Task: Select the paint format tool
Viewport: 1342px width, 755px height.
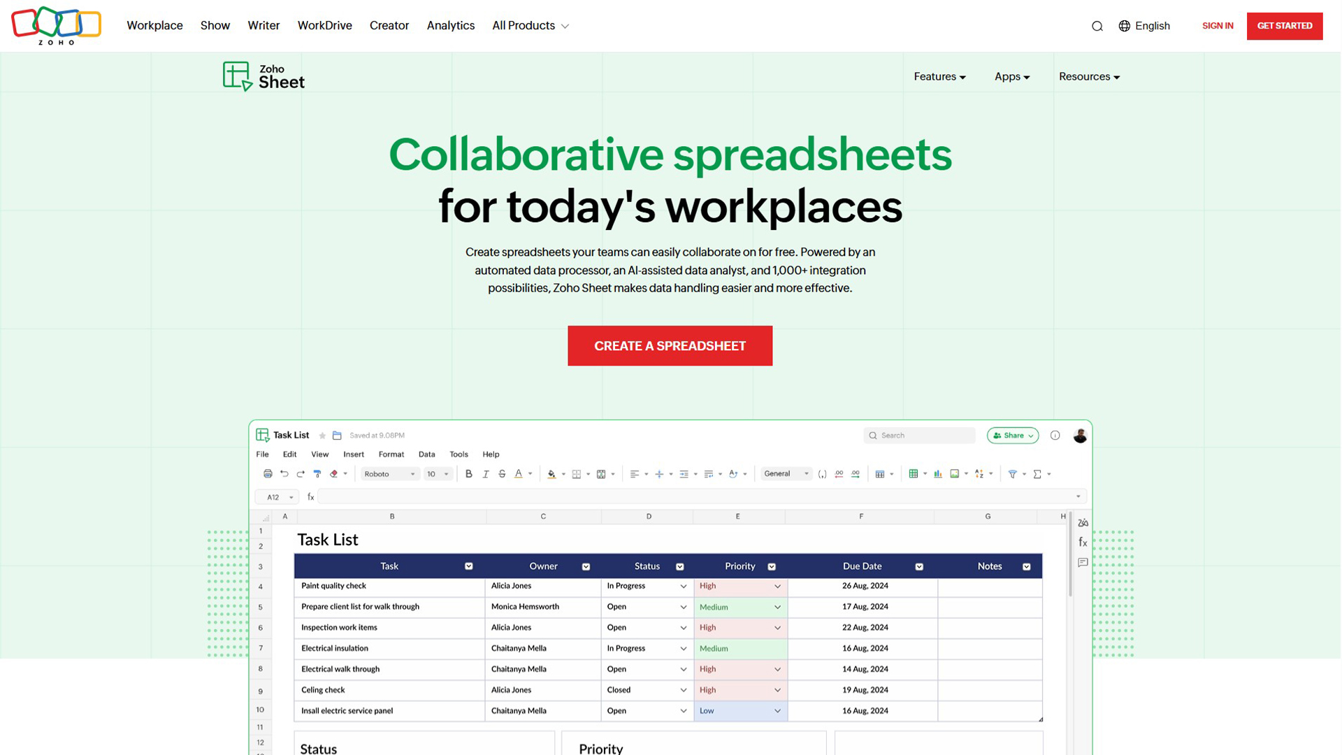Action: [x=317, y=474]
